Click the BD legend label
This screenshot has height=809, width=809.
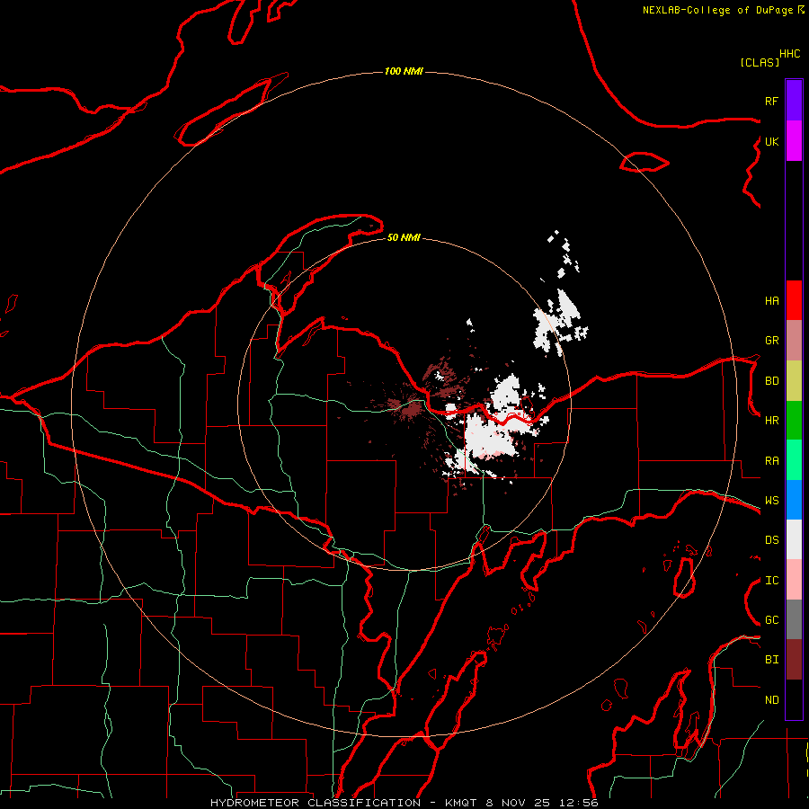(771, 381)
